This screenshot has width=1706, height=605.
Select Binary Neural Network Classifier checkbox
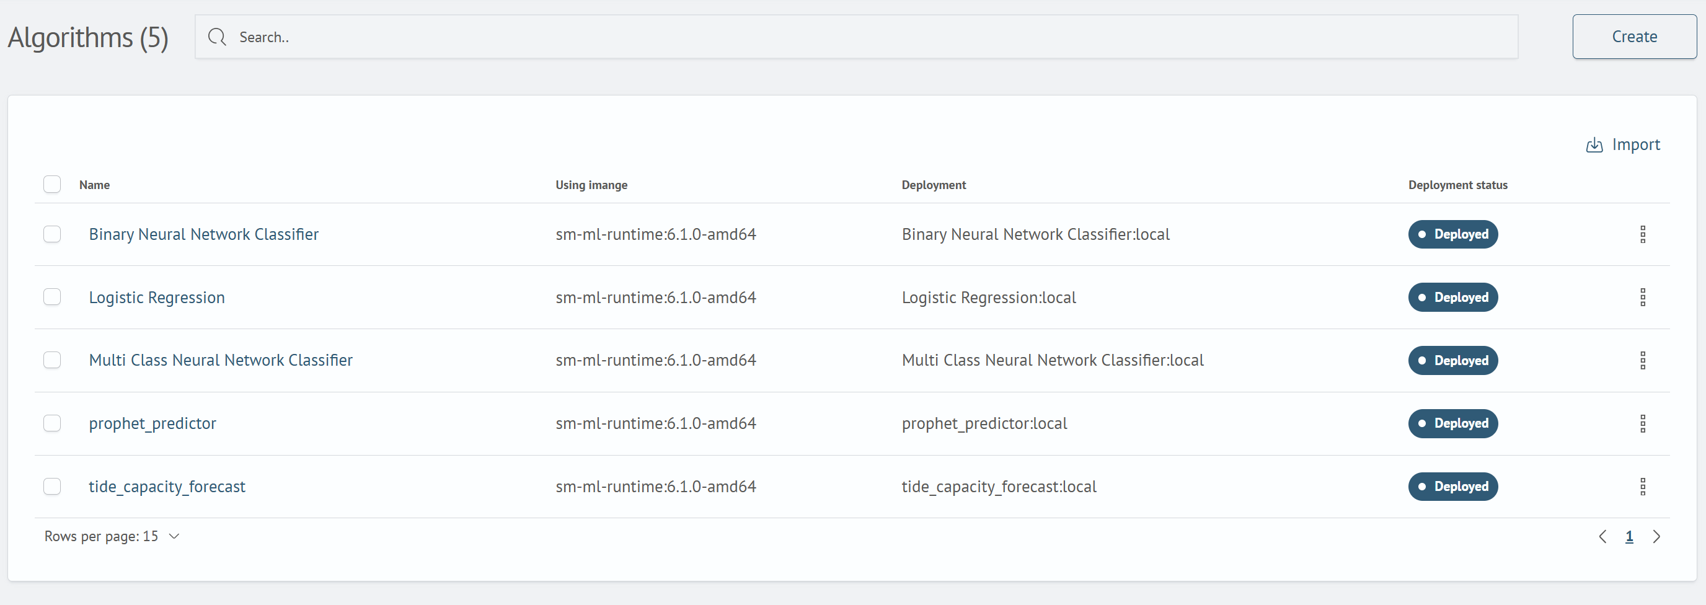point(52,234)
